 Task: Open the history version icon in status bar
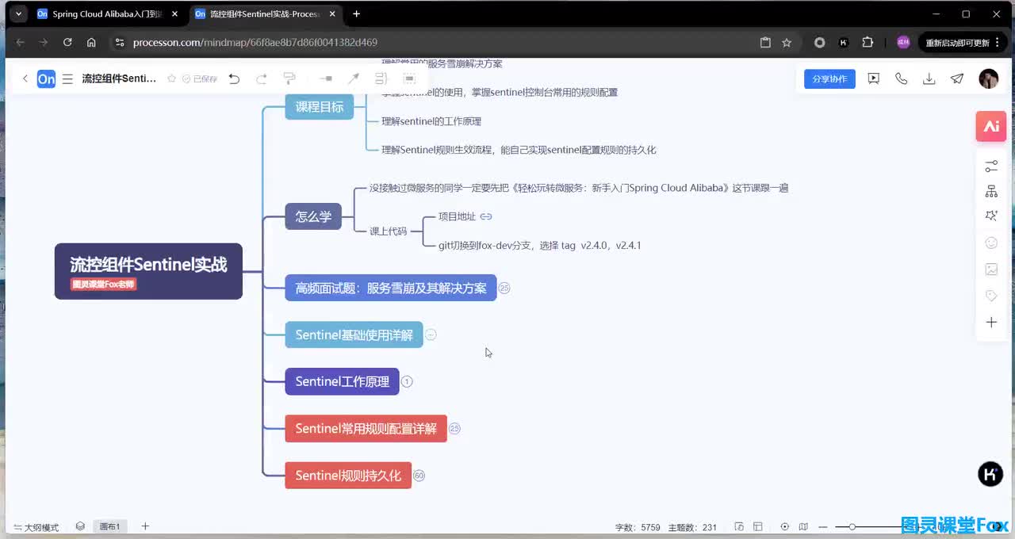[x=739, y=526]
